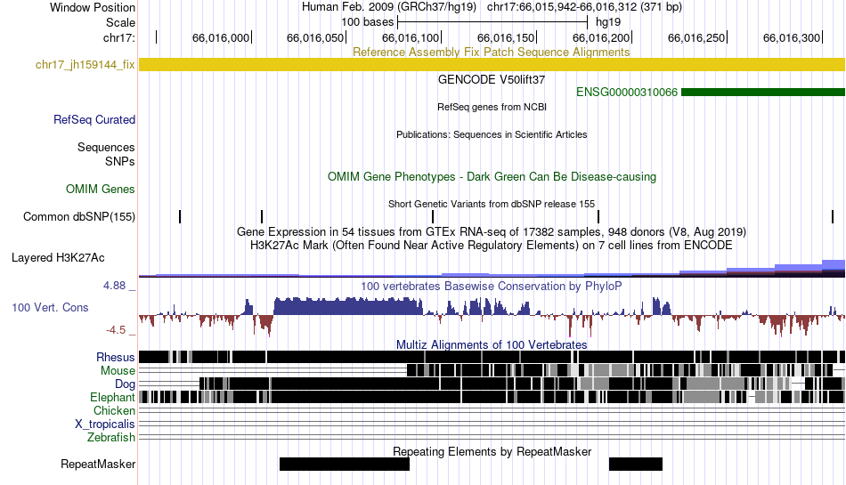Click the Scale label in ruler area
This screenshot has height=485, width=846.
[x=120, y=22]
